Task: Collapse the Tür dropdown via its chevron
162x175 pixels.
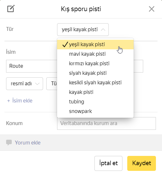Action: click(103, 30)
